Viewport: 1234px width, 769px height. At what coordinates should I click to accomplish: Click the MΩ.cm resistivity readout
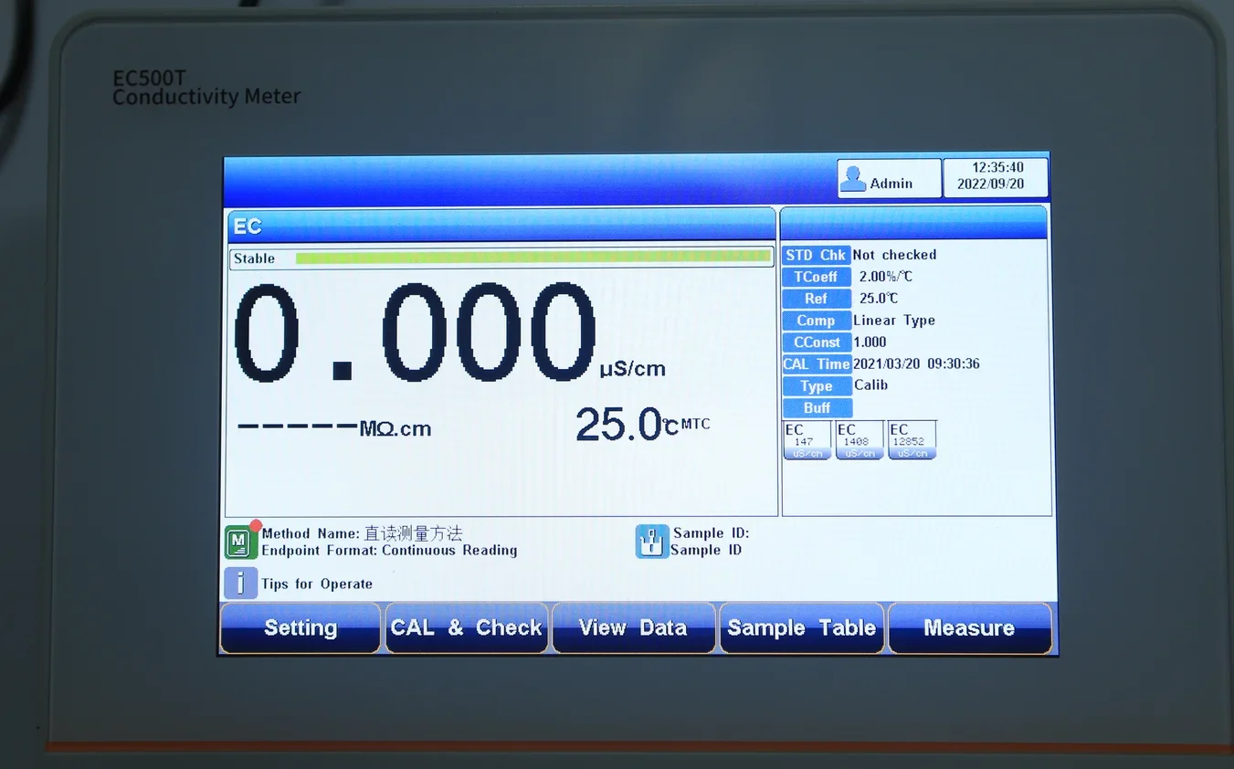point(334,428)
